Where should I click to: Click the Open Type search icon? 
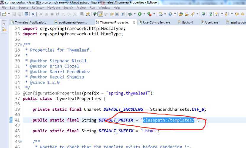coord(95,14)
